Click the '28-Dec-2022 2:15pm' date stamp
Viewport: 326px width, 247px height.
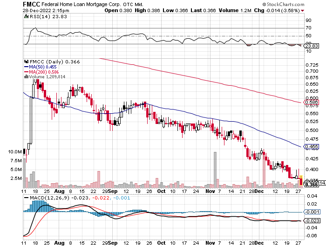click(46, 10)
